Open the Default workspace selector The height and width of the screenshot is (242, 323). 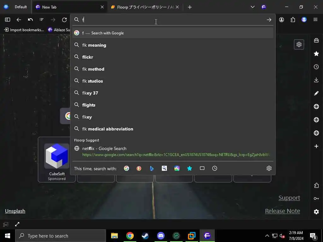[16, 7]
